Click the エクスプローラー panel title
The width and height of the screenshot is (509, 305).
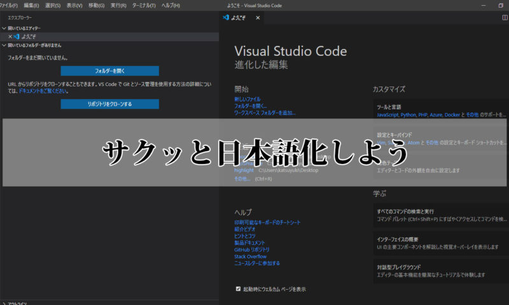tap(20, 18)
